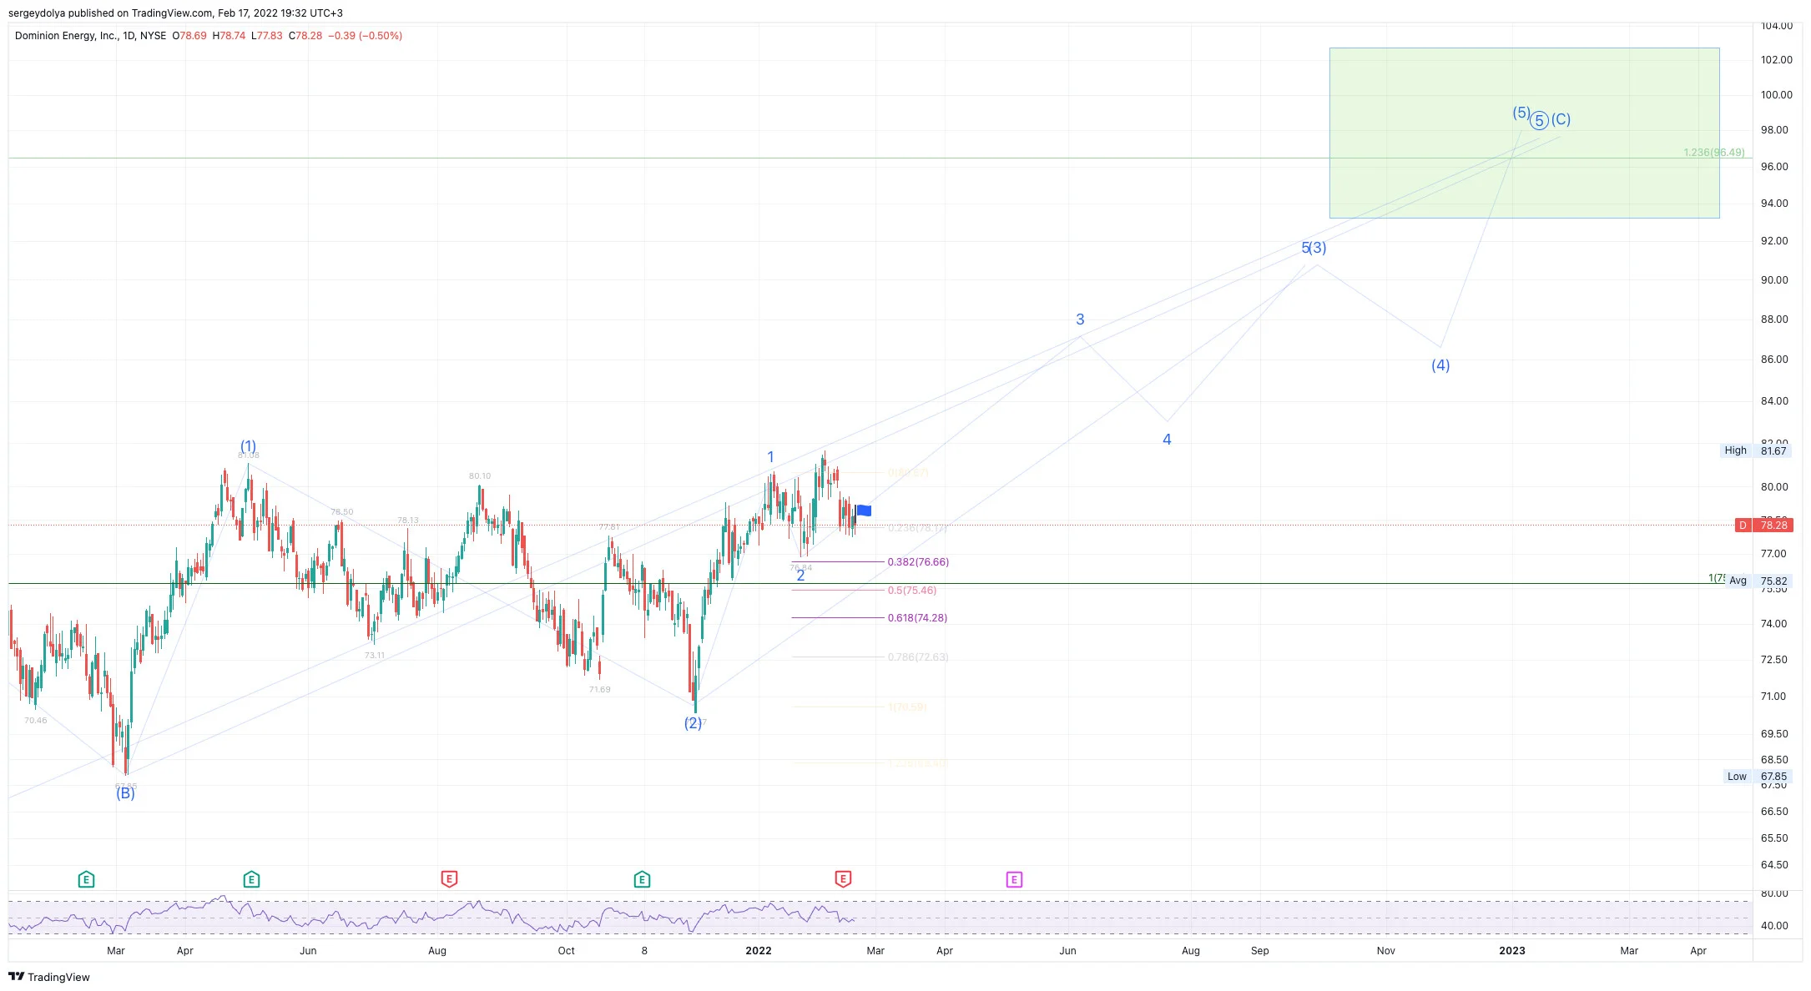Viewport: 1811px width, 991px height.
Task: Click the leftmost green earnings marker
Action: [x=86, y=879]
